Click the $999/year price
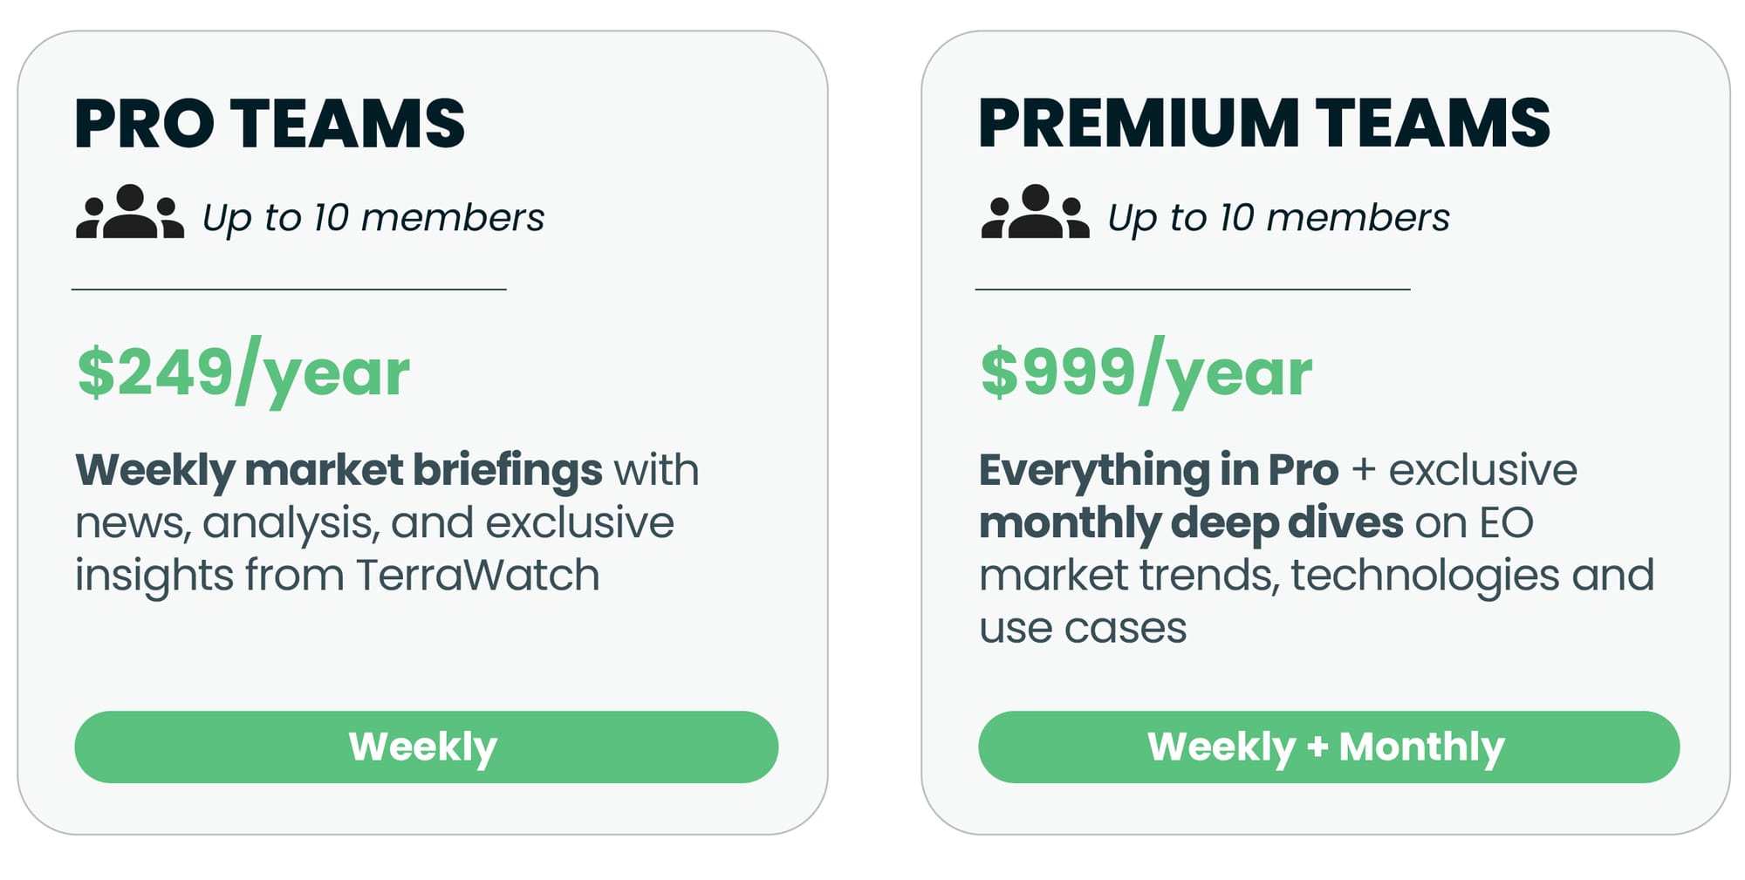This screenshot has width=1745, height=880. coord(1146,372)
